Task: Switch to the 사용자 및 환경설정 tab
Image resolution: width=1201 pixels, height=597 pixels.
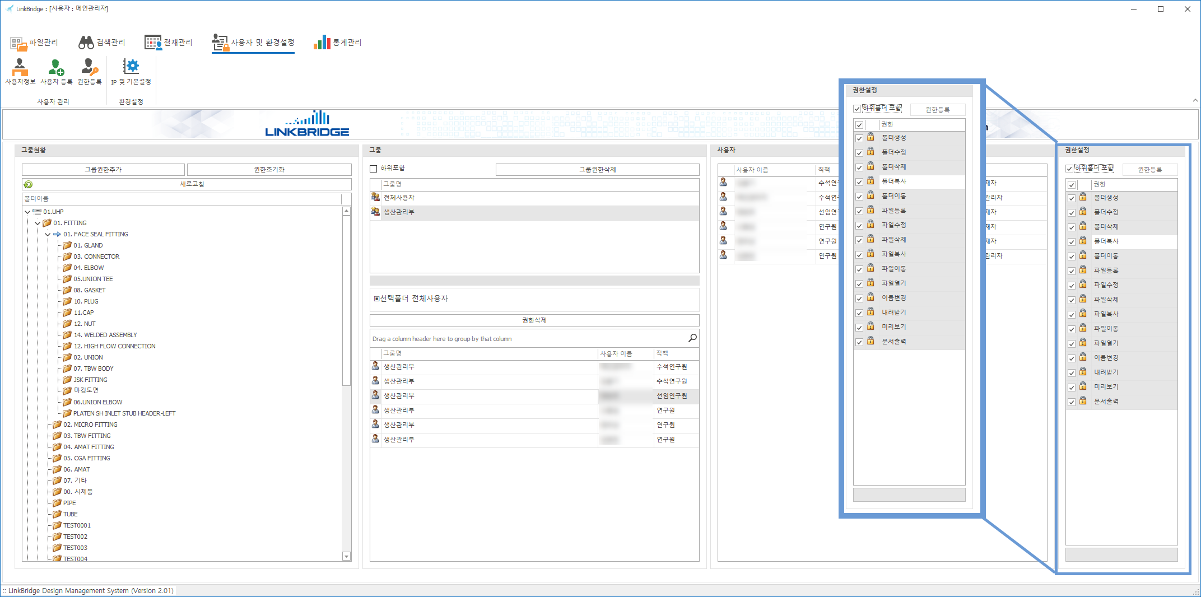Action: (253, 43)
